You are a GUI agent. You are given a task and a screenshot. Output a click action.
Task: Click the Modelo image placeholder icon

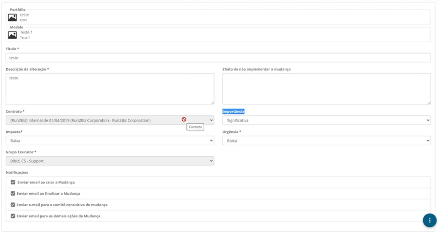pos(12,35)
